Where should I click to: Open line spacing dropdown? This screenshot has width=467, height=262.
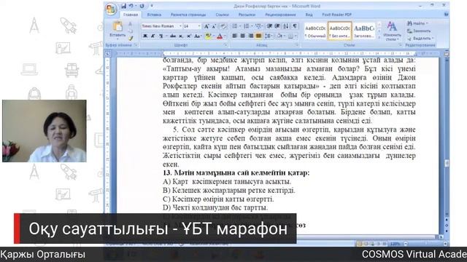tap(269, 36)
